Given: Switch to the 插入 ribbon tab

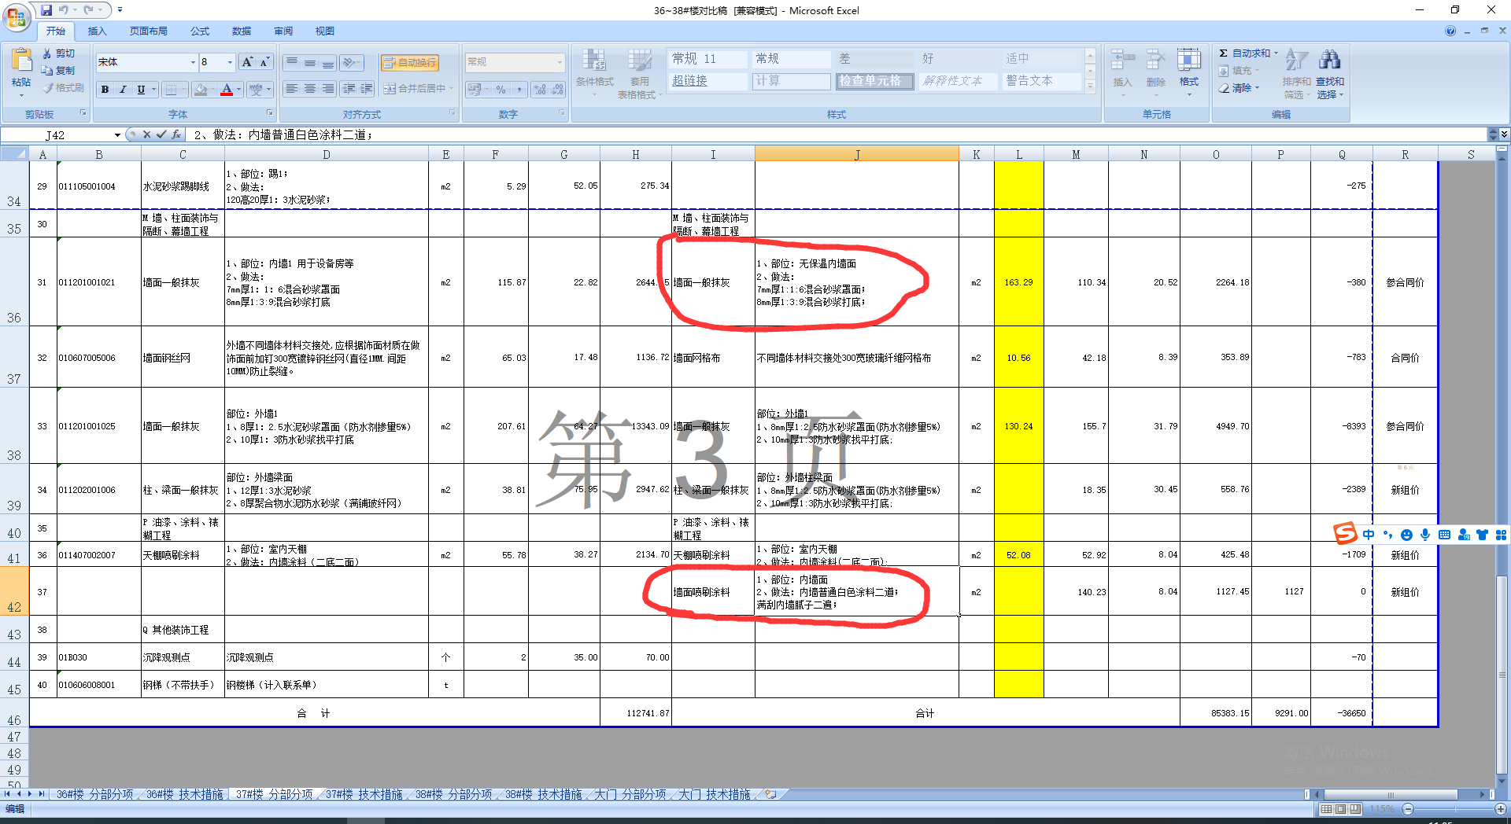Looking at the screenshot, I should [x=97, y=31].
